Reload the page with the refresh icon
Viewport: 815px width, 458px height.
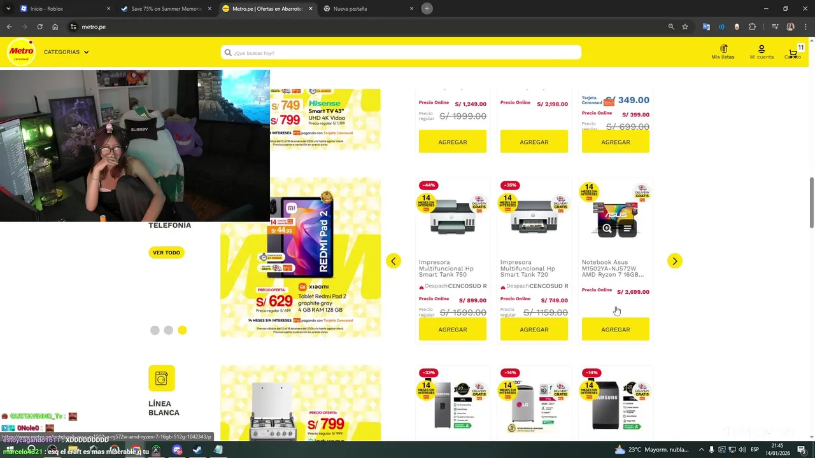(x=39, y=27)
